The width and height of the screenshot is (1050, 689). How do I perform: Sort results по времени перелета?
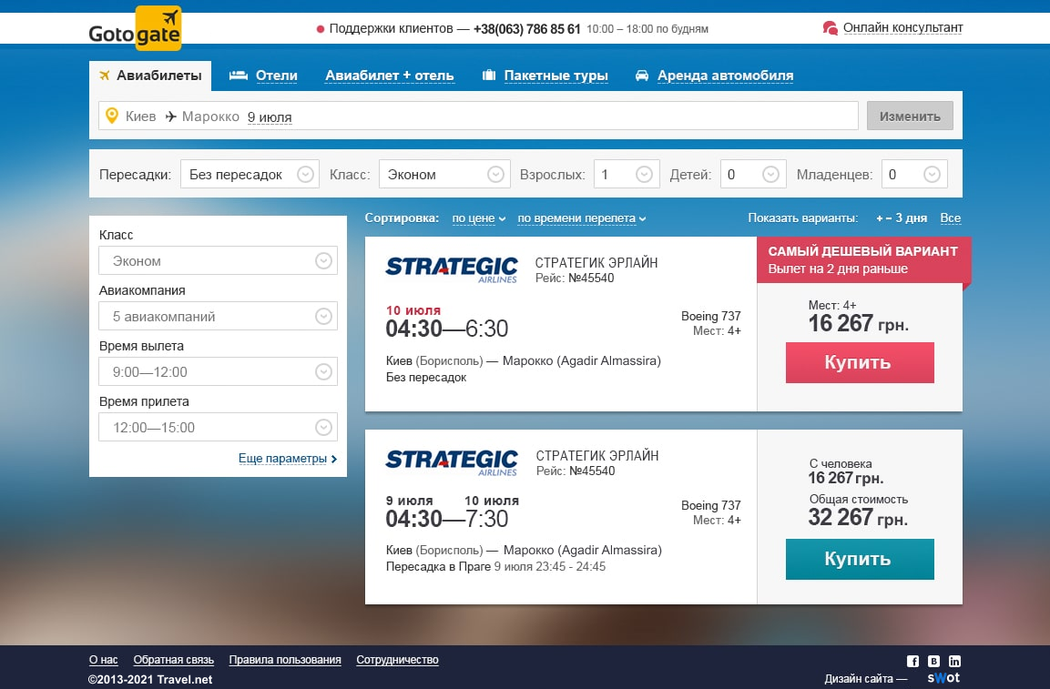pos(581,218)
